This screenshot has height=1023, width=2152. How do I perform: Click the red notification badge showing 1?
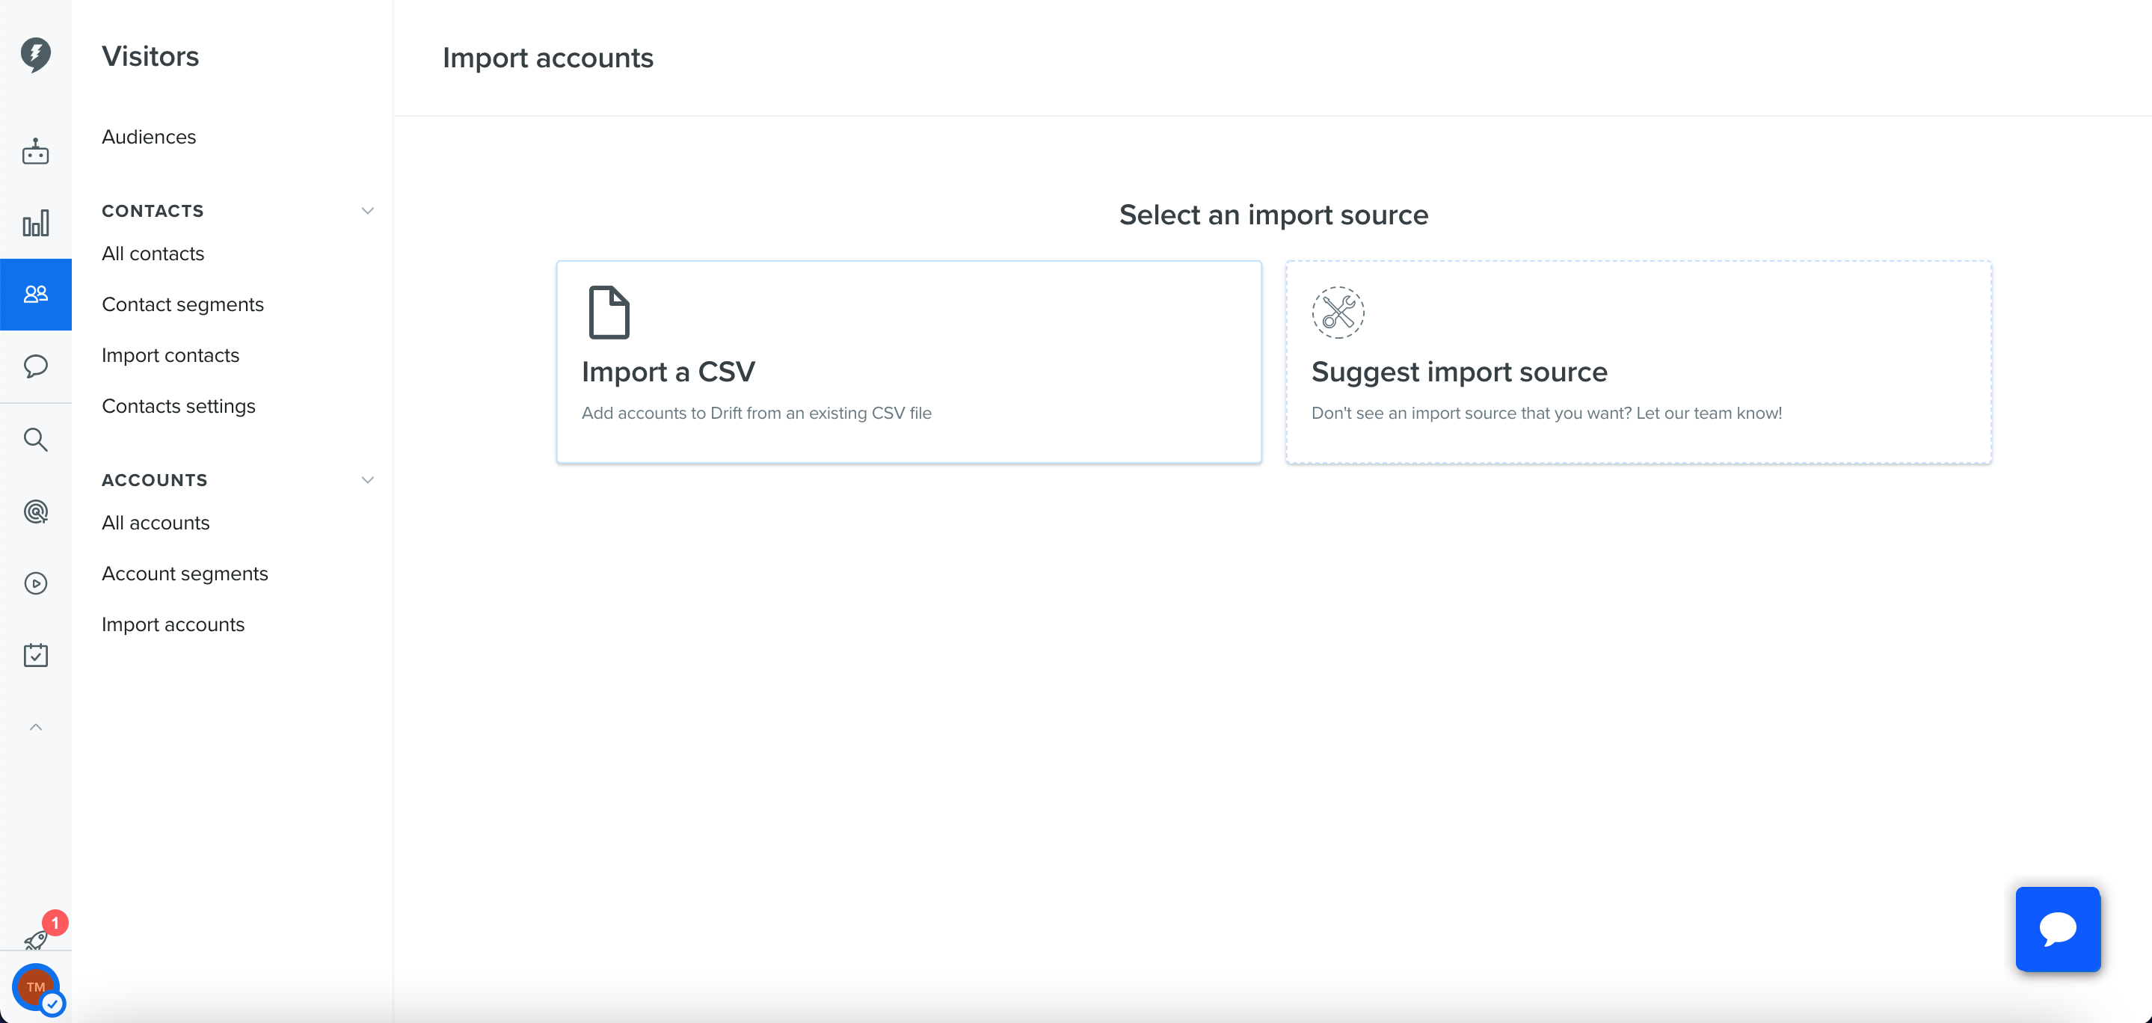coord(55,923)
